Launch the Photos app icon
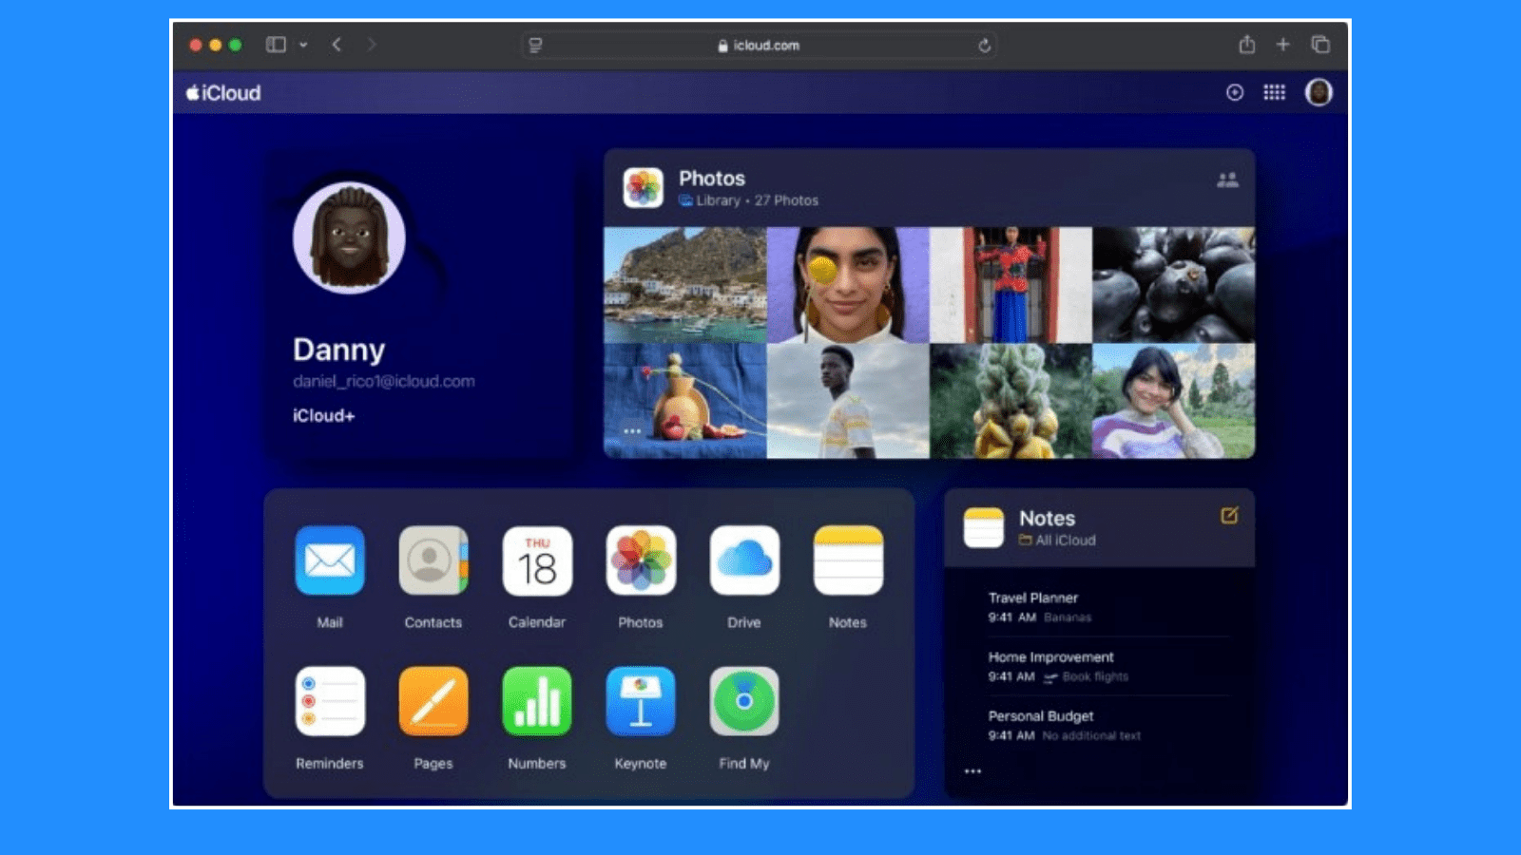 click(x=641, y=562)
